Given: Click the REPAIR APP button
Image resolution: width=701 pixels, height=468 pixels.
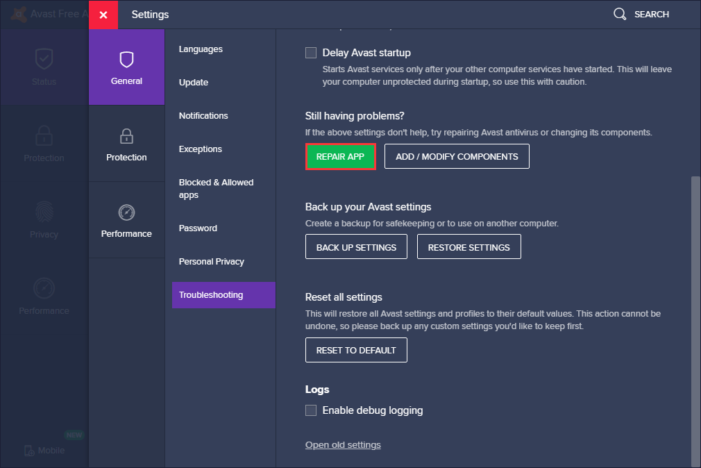Looking at the screenshot, I should [340, 157].
